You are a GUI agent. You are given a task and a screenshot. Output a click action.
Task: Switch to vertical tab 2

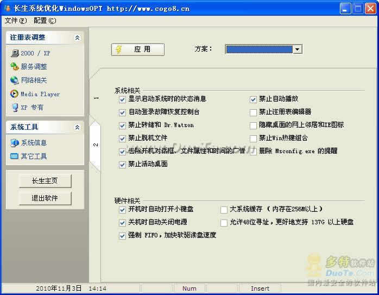[96, 145]
